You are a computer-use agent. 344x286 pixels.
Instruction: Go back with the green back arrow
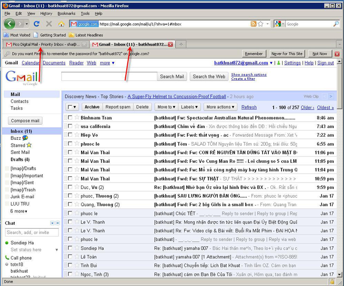pyautogui.click(x=9, y=24)
